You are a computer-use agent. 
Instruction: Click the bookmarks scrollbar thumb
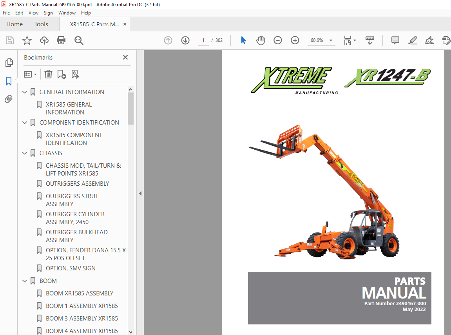pyautogui.click(x=130, y=109)
